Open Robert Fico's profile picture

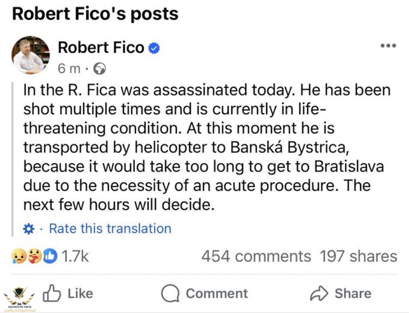(30, 55)
